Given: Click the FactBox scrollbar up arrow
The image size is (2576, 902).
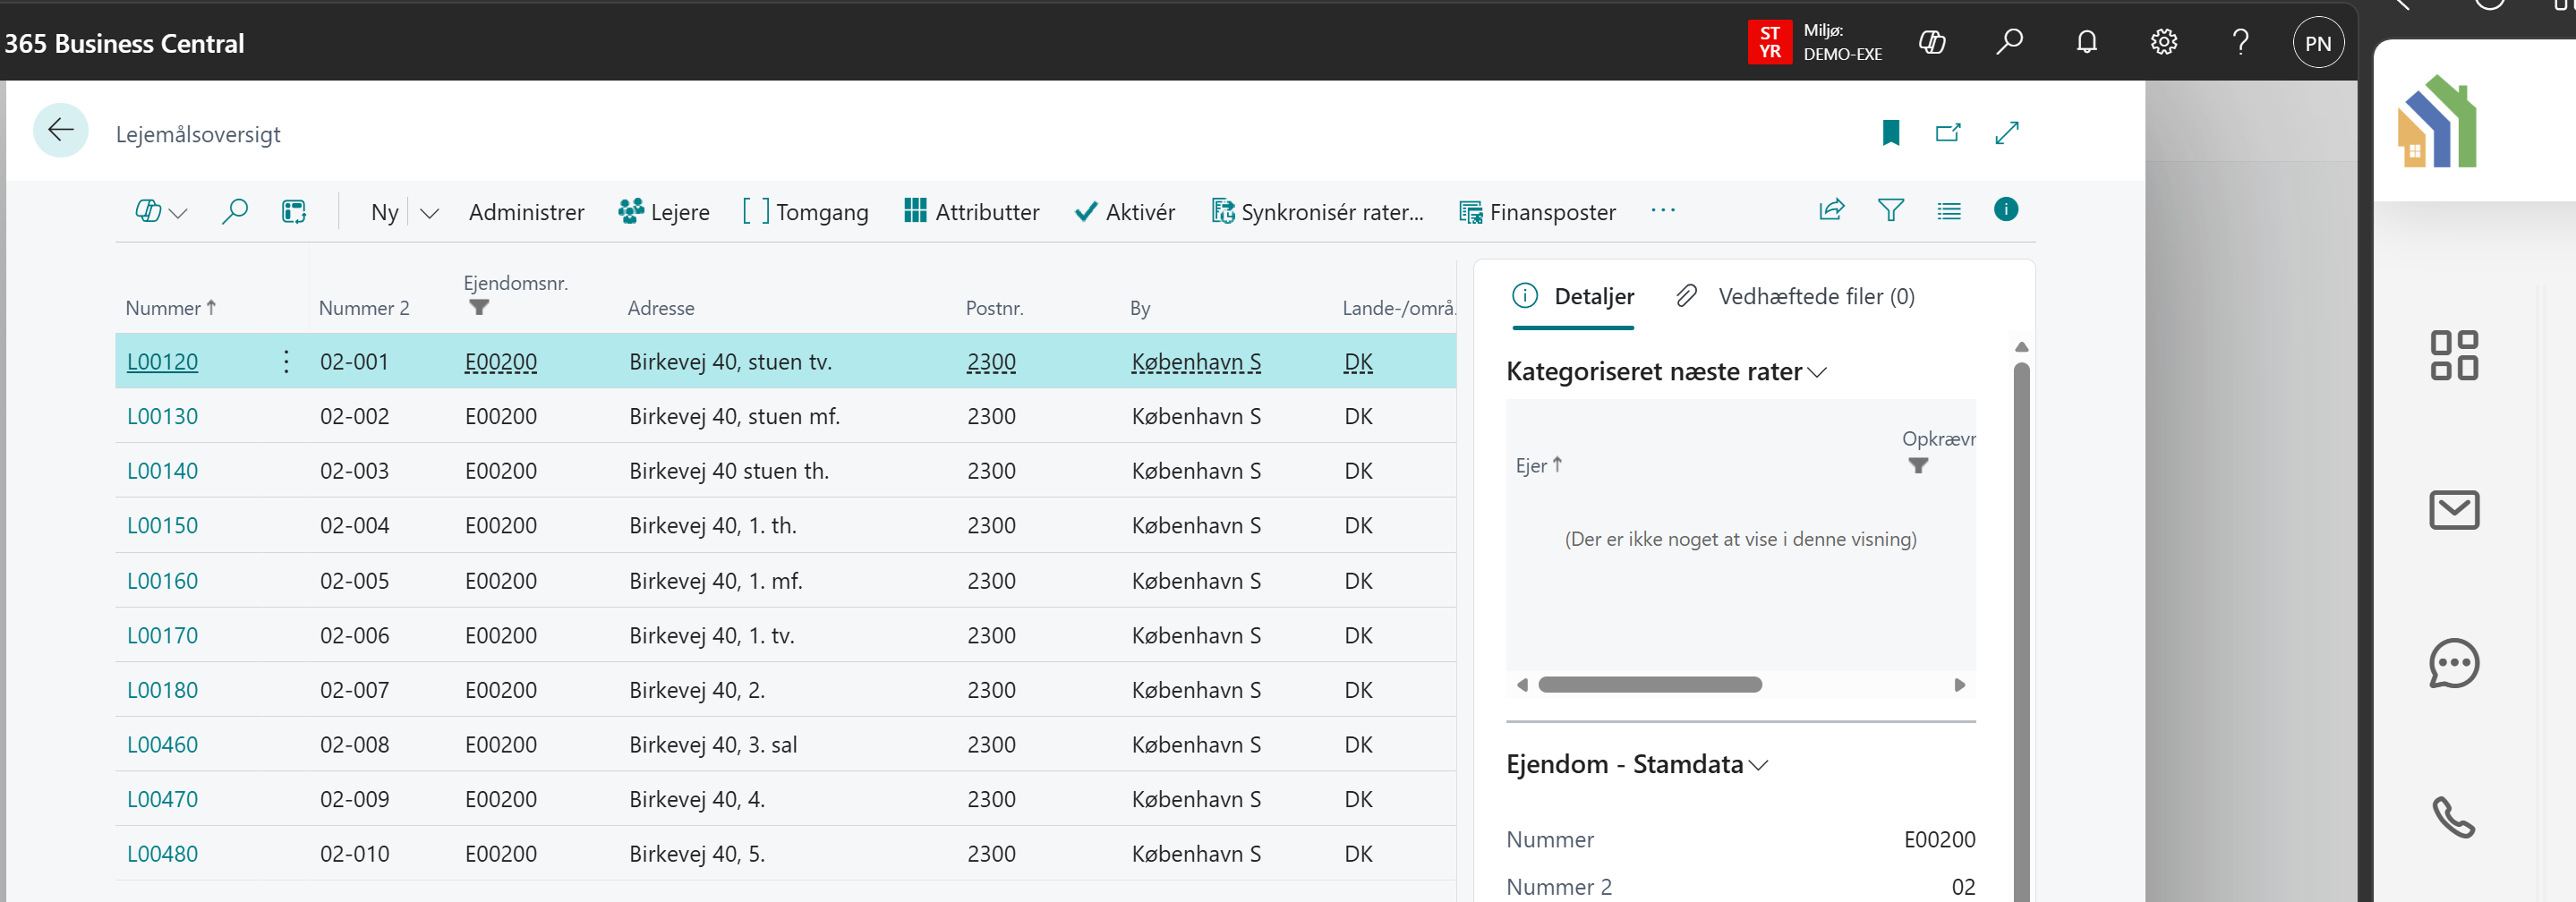Looking at the screenshot, I should pyautogui.click(x=2021, y=347).
